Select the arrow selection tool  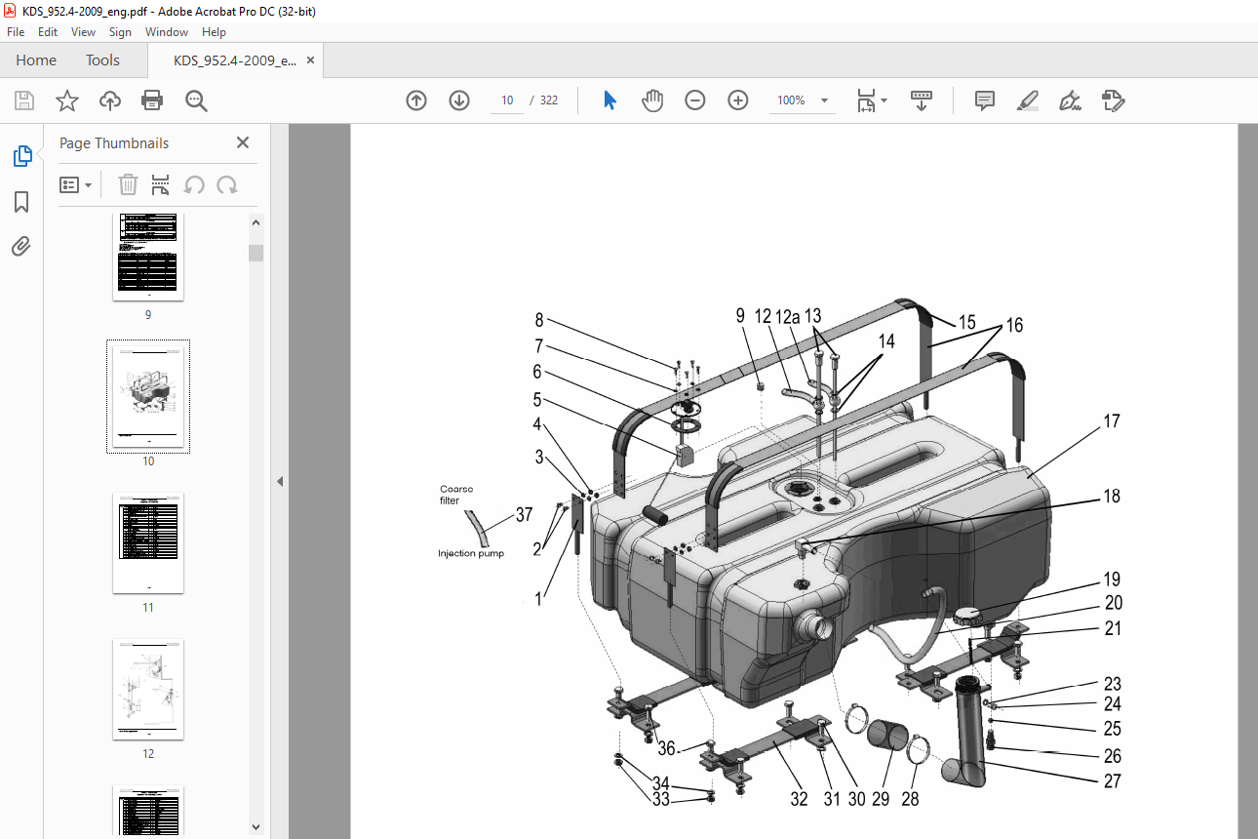[x=610, y=100]
